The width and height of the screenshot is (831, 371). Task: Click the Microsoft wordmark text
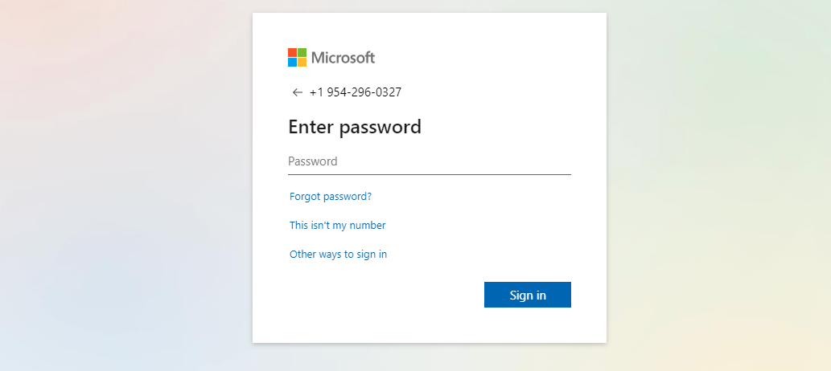(344, 57)
